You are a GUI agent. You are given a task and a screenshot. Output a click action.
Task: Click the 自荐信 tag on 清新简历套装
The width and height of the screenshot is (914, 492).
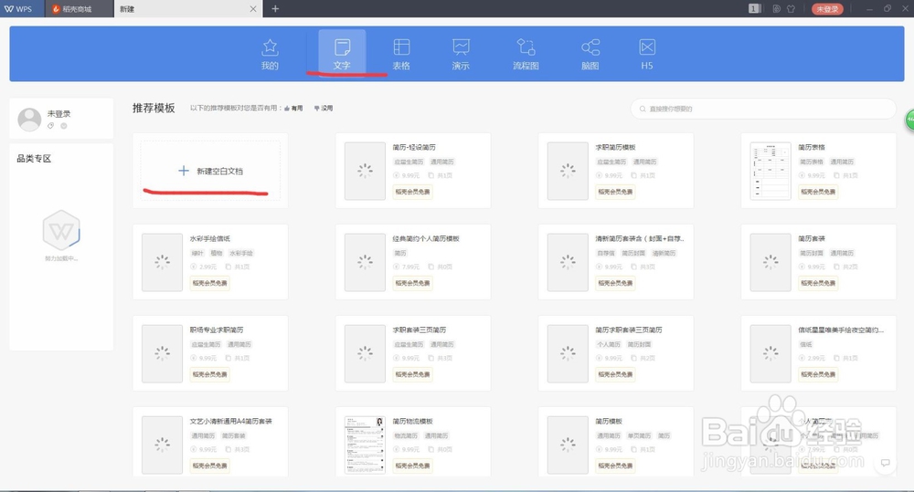pos(606,253)
